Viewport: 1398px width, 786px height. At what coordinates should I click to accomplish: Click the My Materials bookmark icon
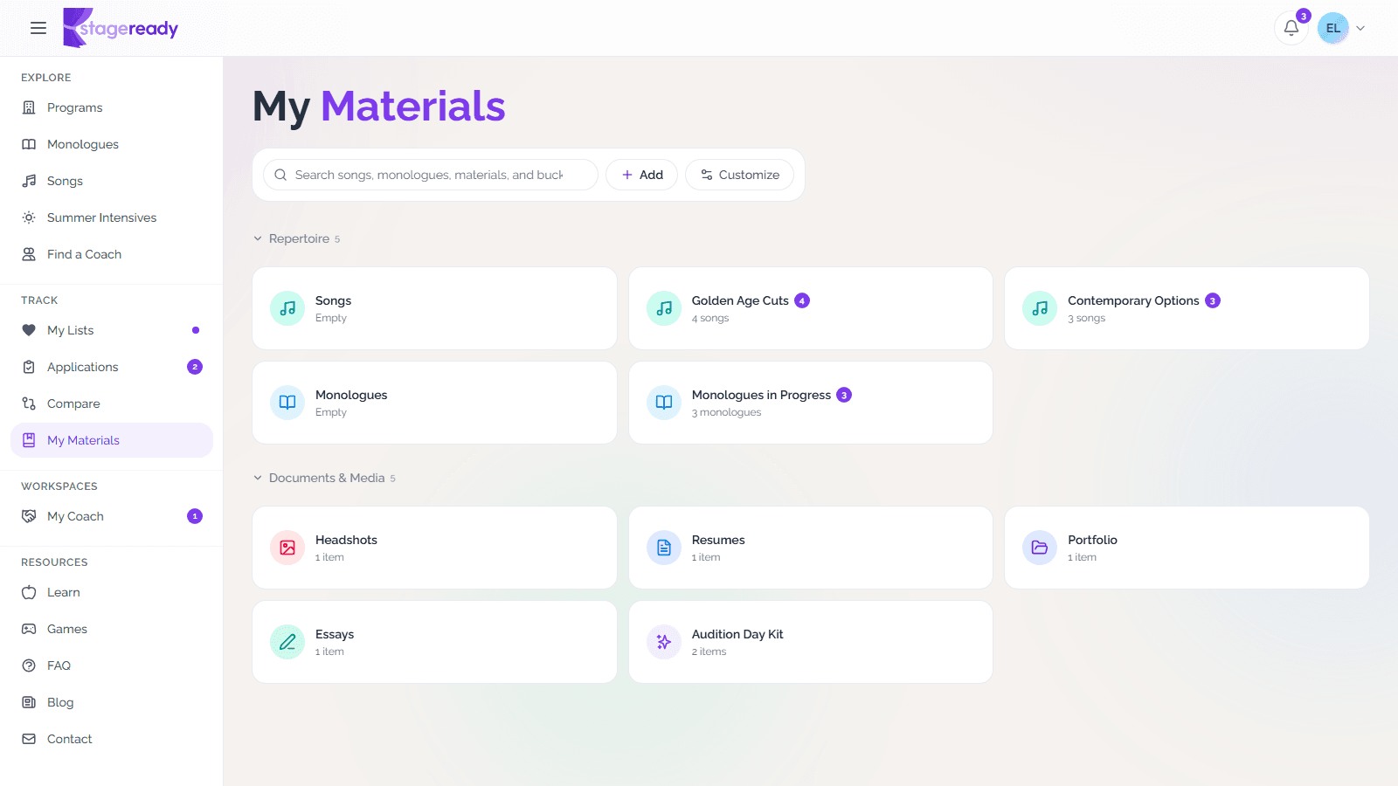pos(29,440)
